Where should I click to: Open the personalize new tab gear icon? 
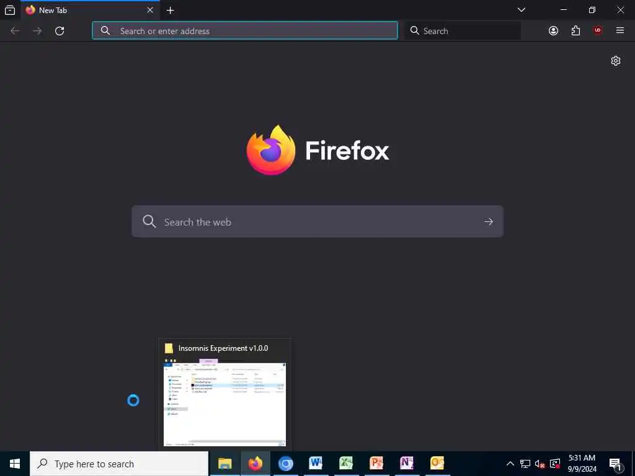(x=616, y=61)
